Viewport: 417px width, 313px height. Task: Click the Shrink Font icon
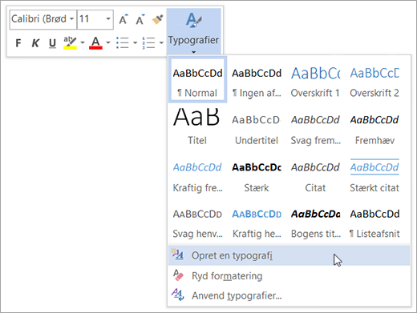tap(140, 19)
